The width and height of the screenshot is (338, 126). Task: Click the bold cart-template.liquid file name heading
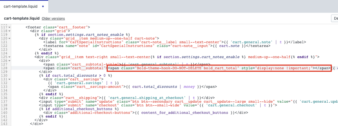click(22, 19)
